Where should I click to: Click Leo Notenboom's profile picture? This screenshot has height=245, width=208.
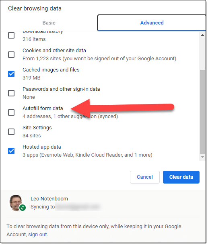16,203
